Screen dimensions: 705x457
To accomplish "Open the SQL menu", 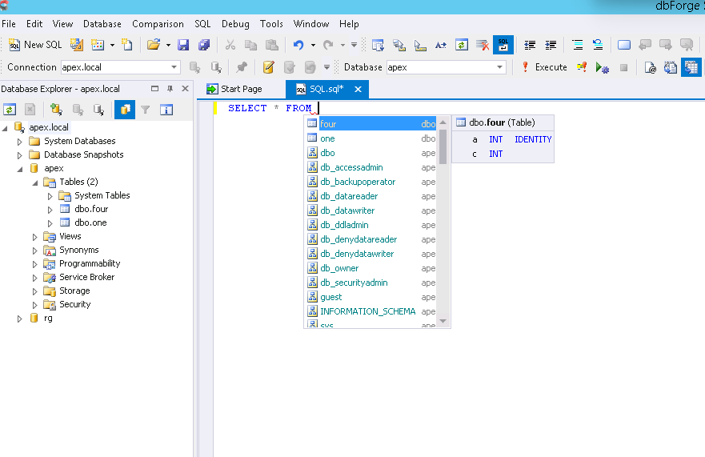I will point(202,24).
